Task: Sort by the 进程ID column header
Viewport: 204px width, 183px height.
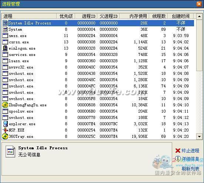Action: [x=86, y=16]
